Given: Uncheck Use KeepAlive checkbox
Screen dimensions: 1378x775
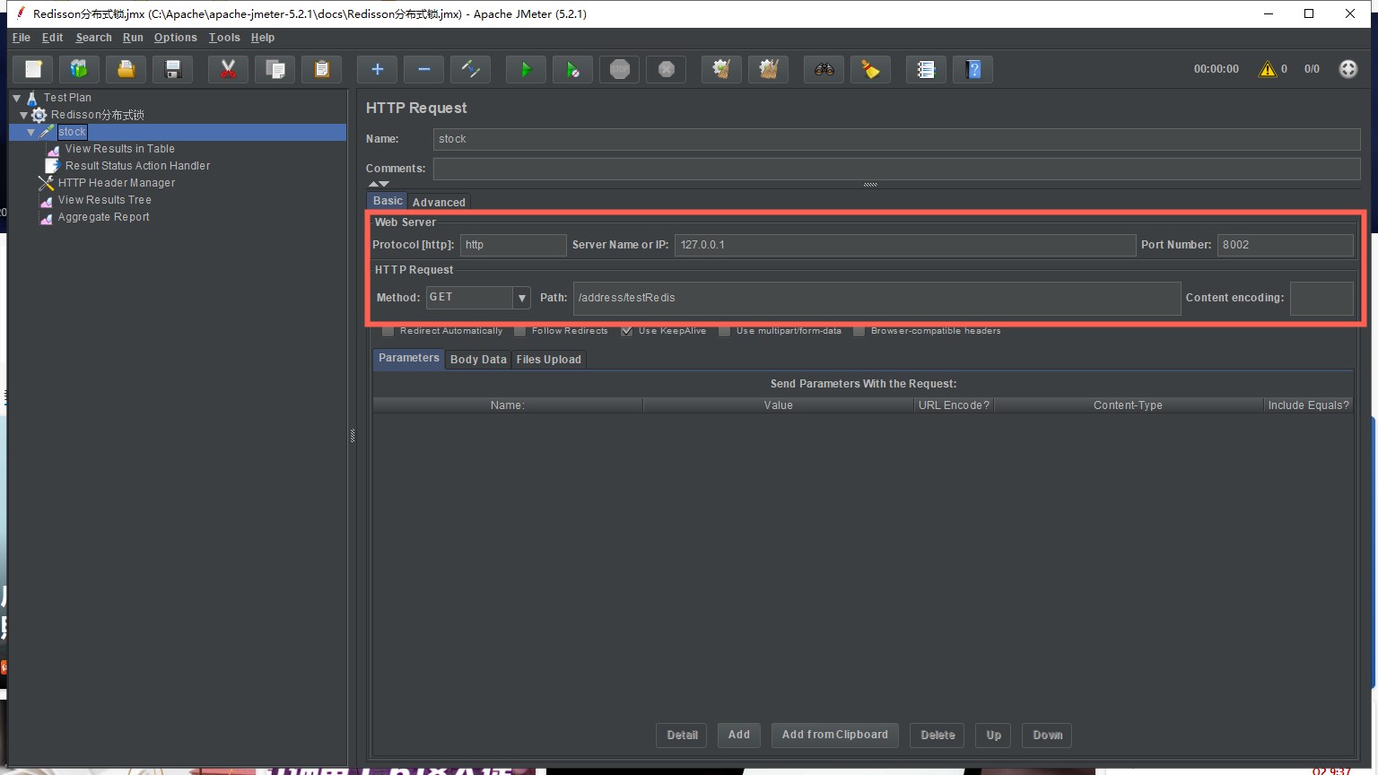Looking at the screenshot, I should point(627,331).
